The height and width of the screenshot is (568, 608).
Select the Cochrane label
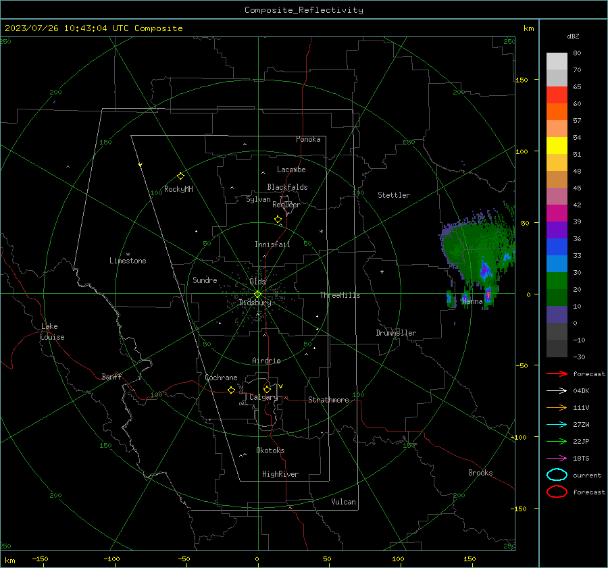tap(221, 378)
